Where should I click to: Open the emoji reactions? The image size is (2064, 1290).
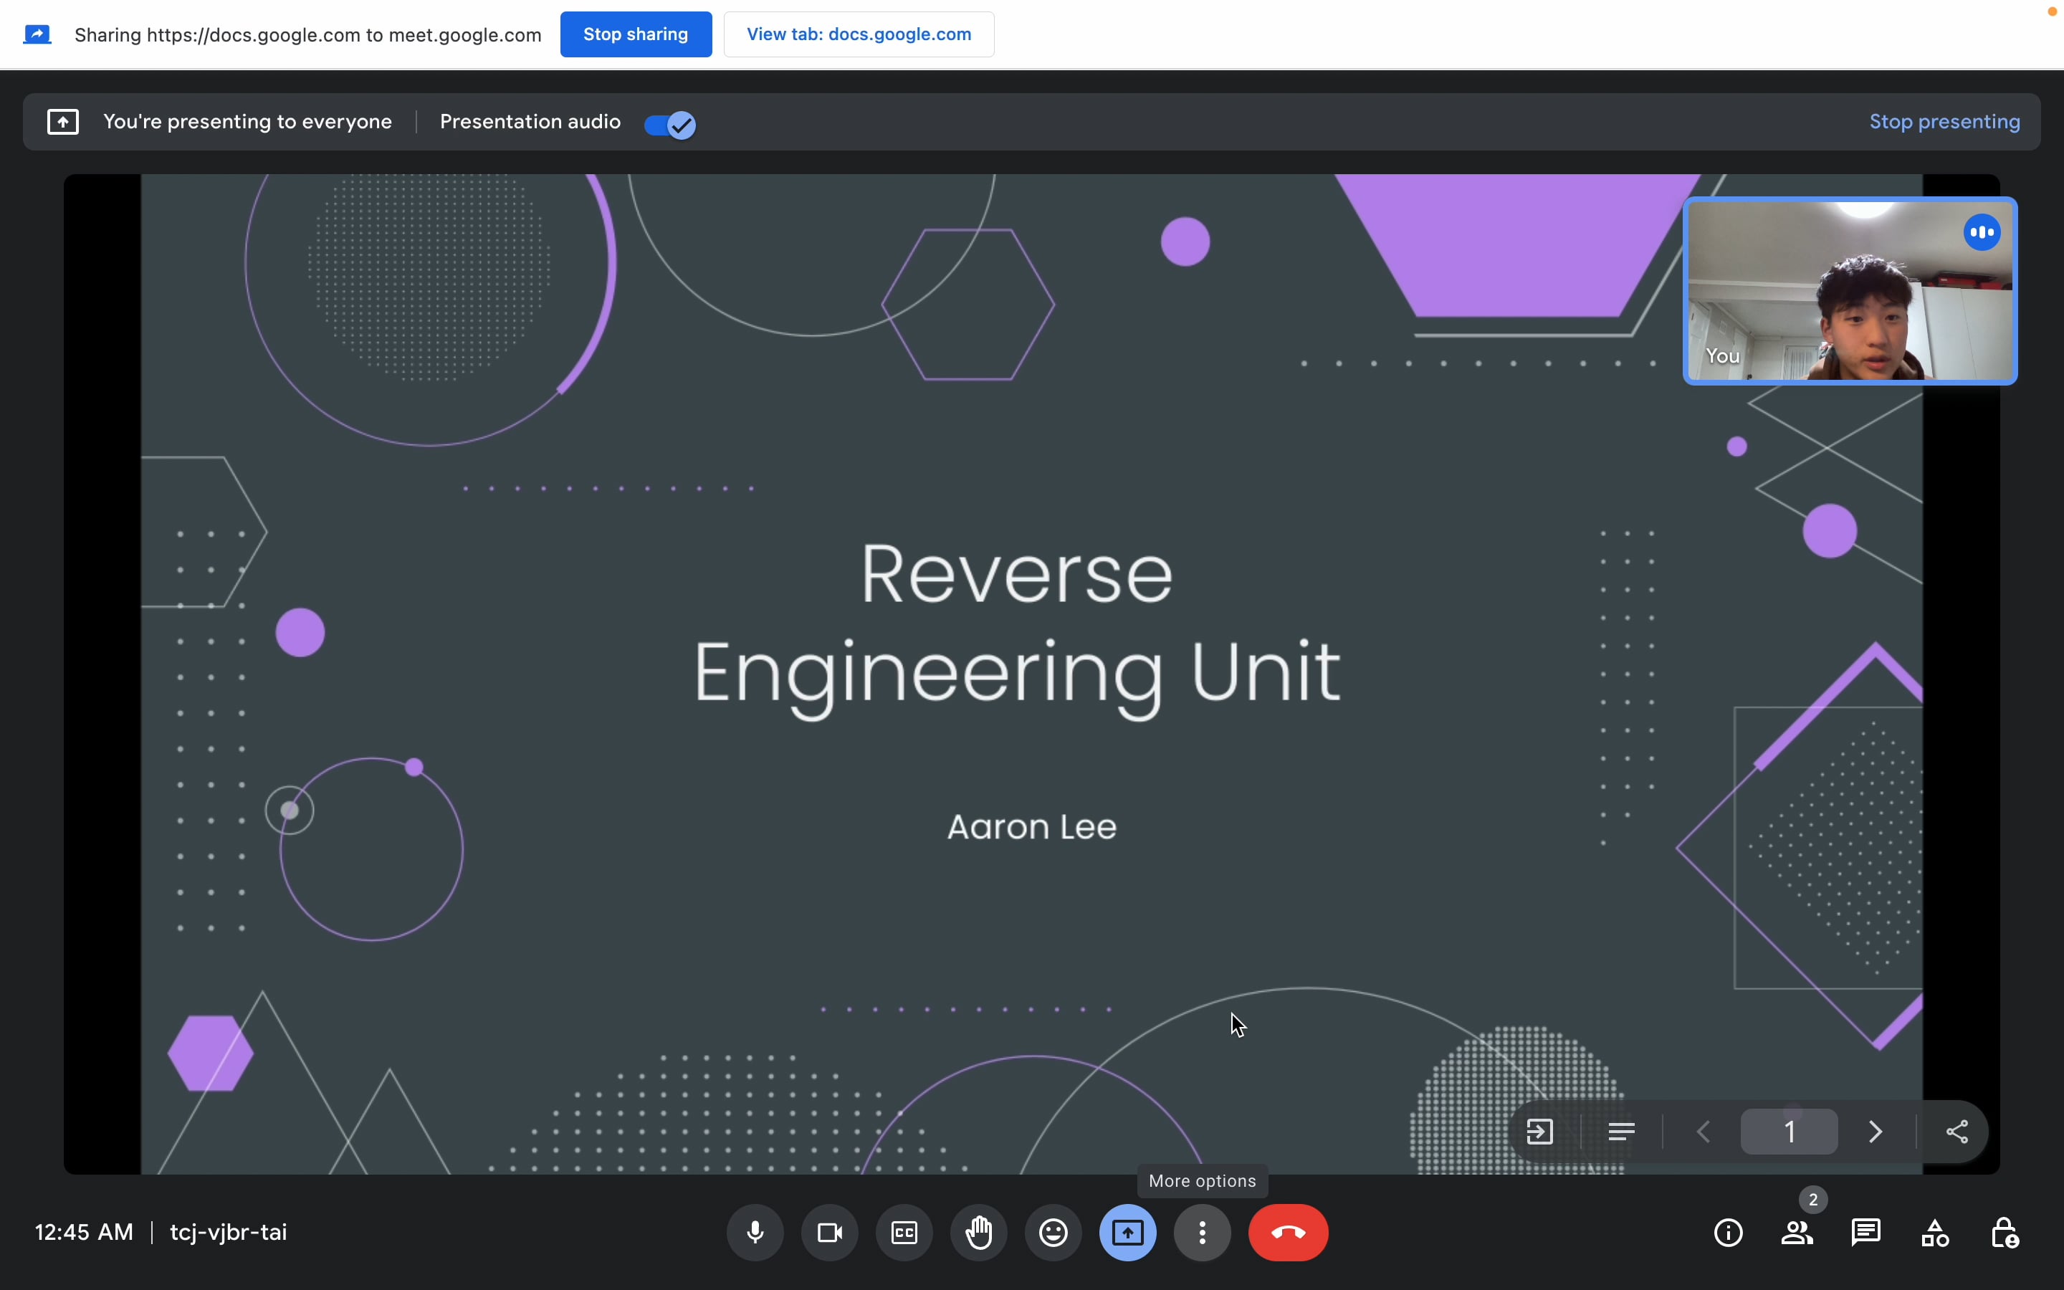(1053, 1232)
